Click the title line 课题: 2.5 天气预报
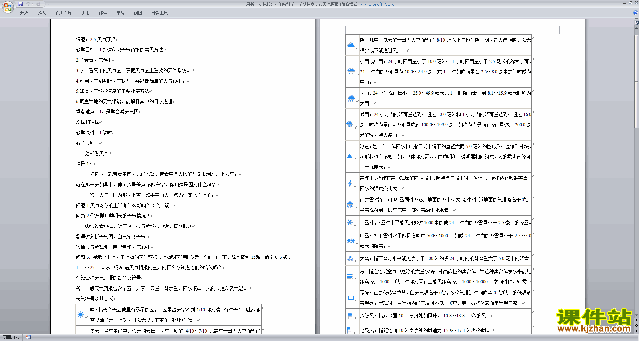The height and width of the screenshot is (341, 639). pos(96,39)
